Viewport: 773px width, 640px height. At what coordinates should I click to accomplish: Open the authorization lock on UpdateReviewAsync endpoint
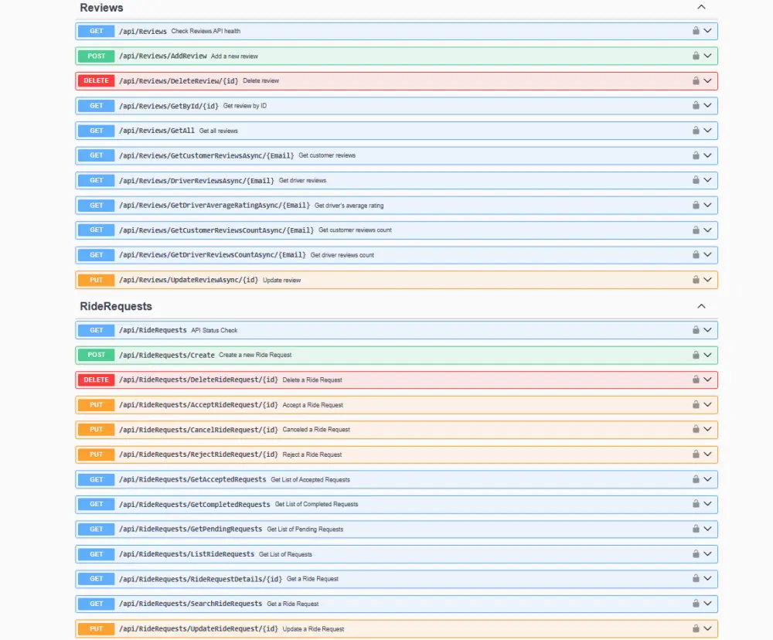point(696,280)
